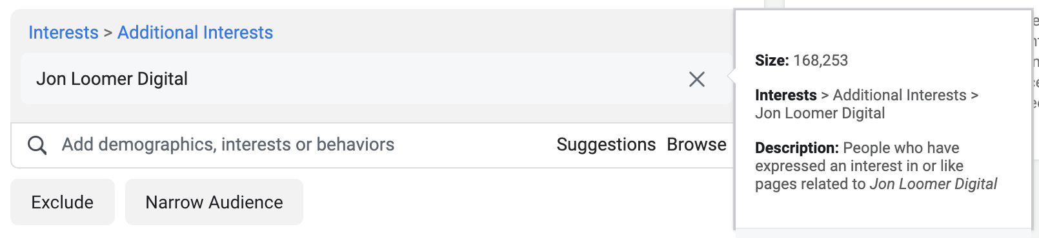Click the breadcrumb separator arrow after Interests

click(x=108, y=33)
